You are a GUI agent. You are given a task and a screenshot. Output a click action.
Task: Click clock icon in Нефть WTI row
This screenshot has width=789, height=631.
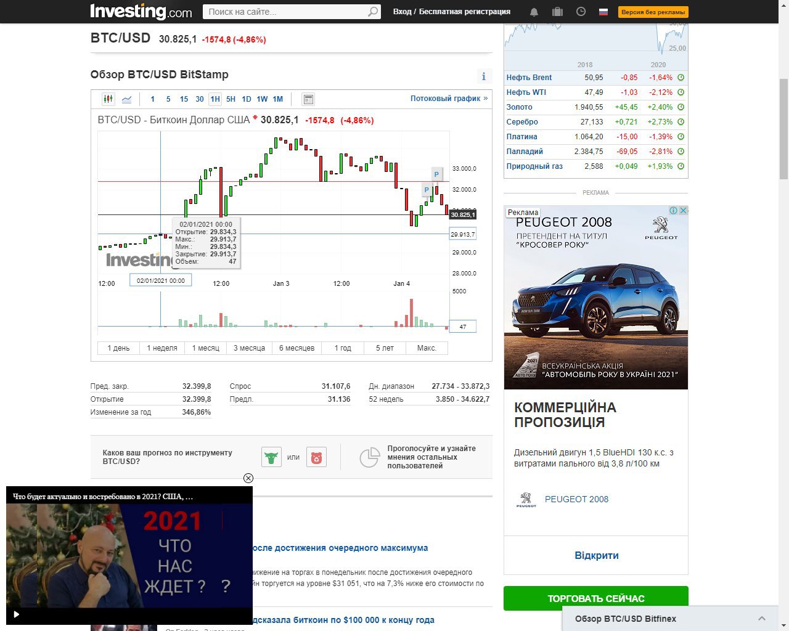coord(681,92)
